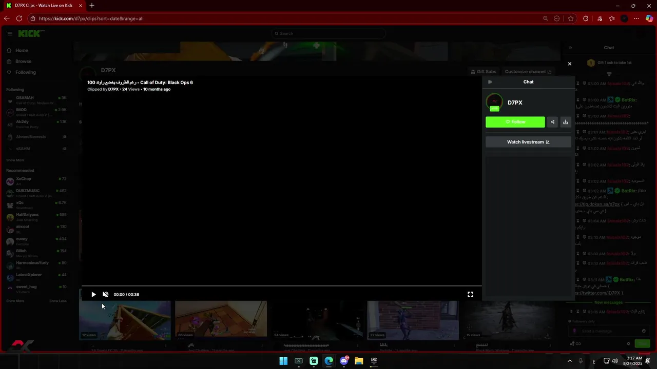657x369 pixels.
Task: Open Epic Games launcher from taskbar
Action: 374,361
